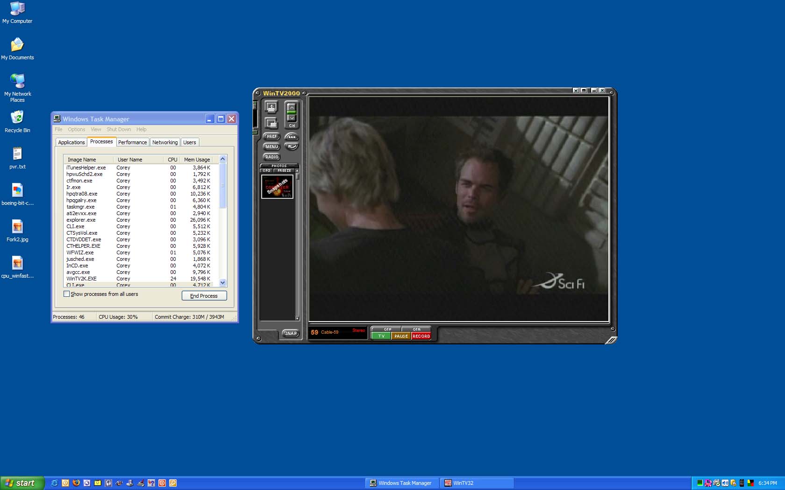Click the WinTV volume slider on left edge
The height and width of the screenshot is (490, 785).
click(255, 114)
